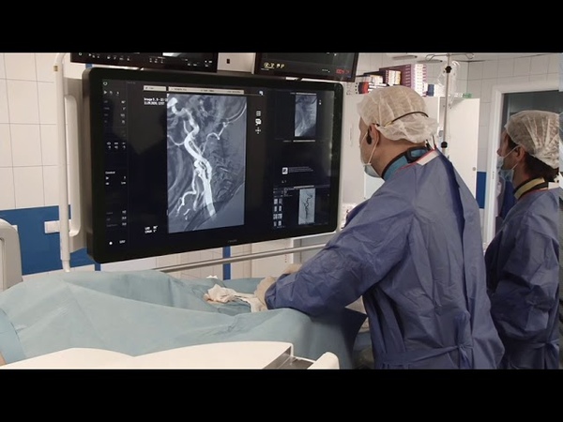Click the square icon beside the right-panel message text

point(285,170)
